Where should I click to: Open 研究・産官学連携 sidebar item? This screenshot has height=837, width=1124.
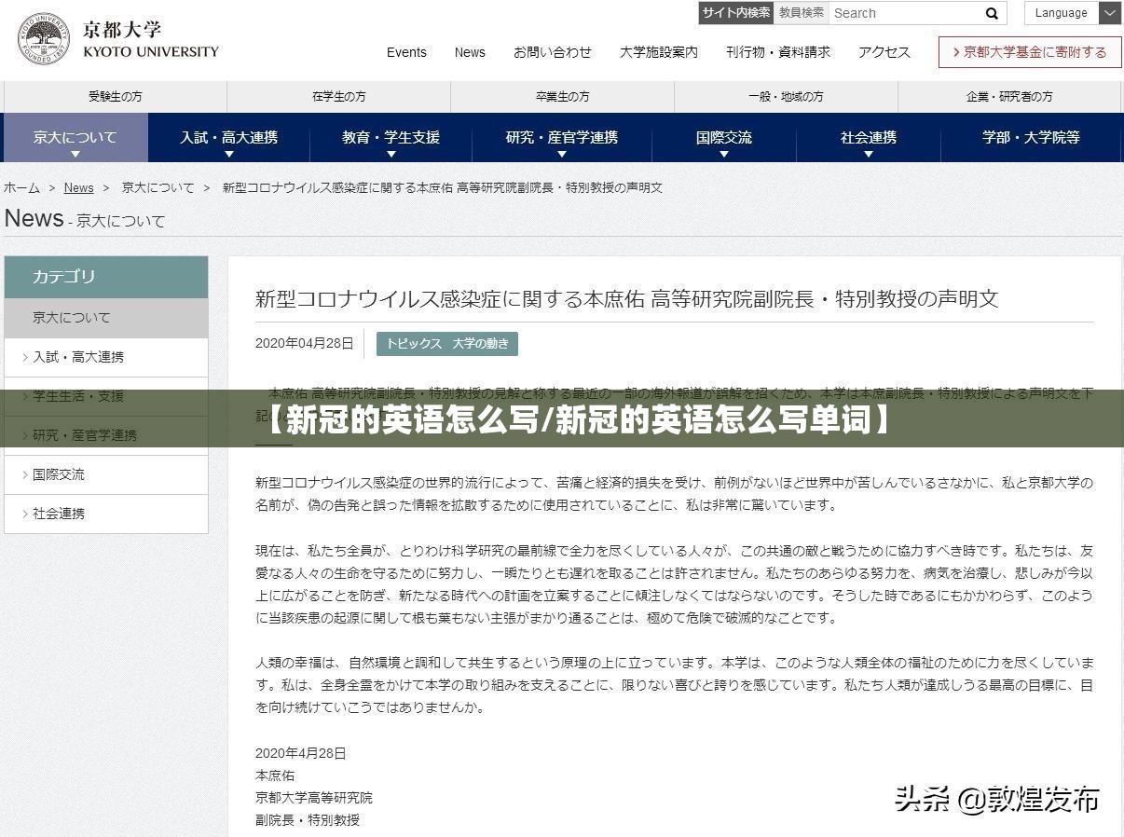pyautogui.click(x=106, y=435)
